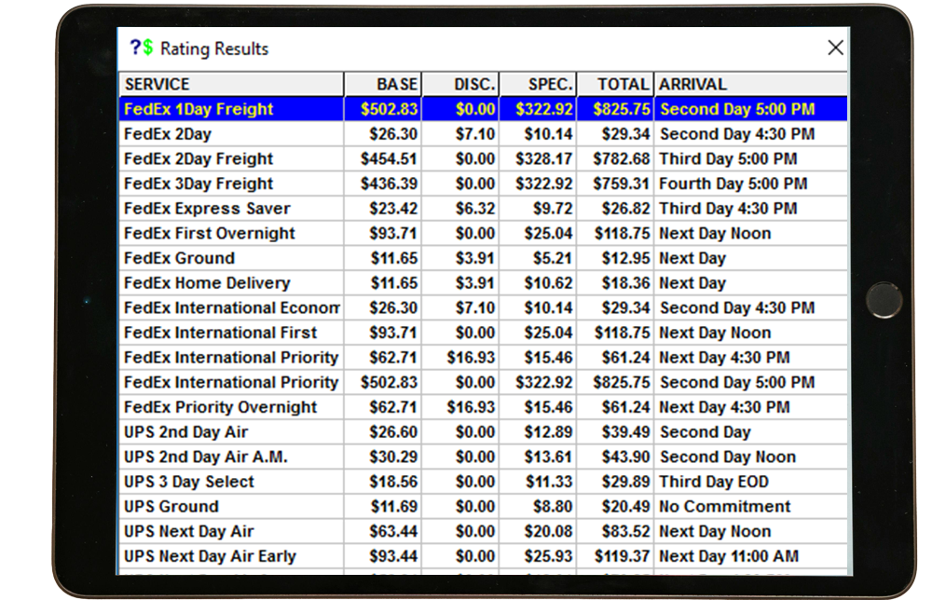Click the DISC. column header
This screenshot has width=932, height=600.
click(x=460, y=84)
